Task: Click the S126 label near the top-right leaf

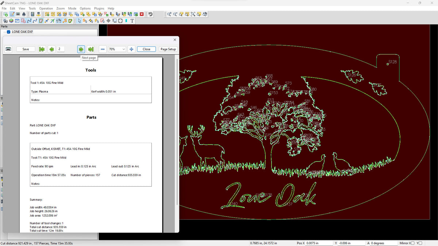Action: 351,75
